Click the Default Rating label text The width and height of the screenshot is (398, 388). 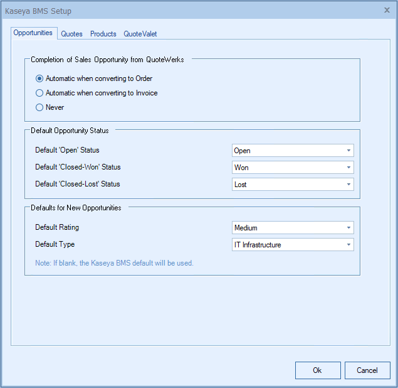point(57,227)
